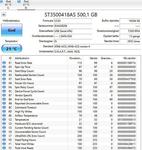This screenshot has height=150, width=142.
Task: Click status icon for Vendor Specific
Action: (4, 95)
